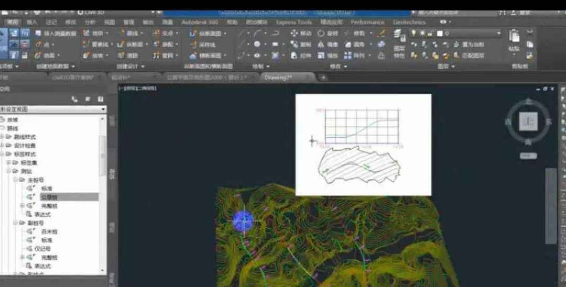This screenshot has height=287, width=566.
Task: Click the drawing area vertical scrollbar
Action: (x=551, y=205)
